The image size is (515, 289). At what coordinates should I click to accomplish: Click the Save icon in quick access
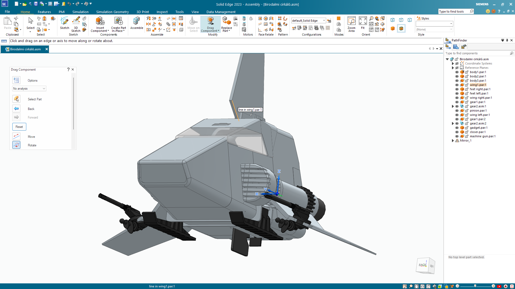(36, 4)
